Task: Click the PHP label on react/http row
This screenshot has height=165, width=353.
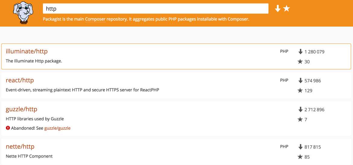Action: (284, 80)
